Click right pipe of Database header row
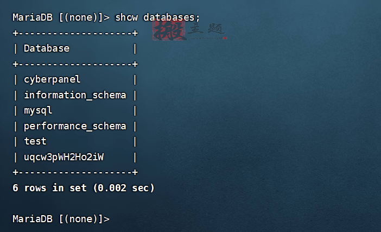The width and height of the screenshot is (381, 232). tap(135, 49)
